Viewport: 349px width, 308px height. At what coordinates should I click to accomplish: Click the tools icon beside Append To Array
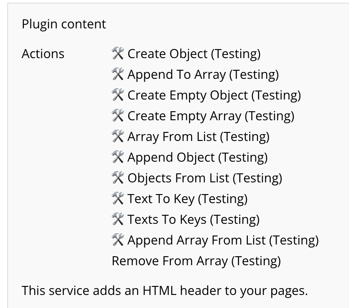[x=117, y=74]
